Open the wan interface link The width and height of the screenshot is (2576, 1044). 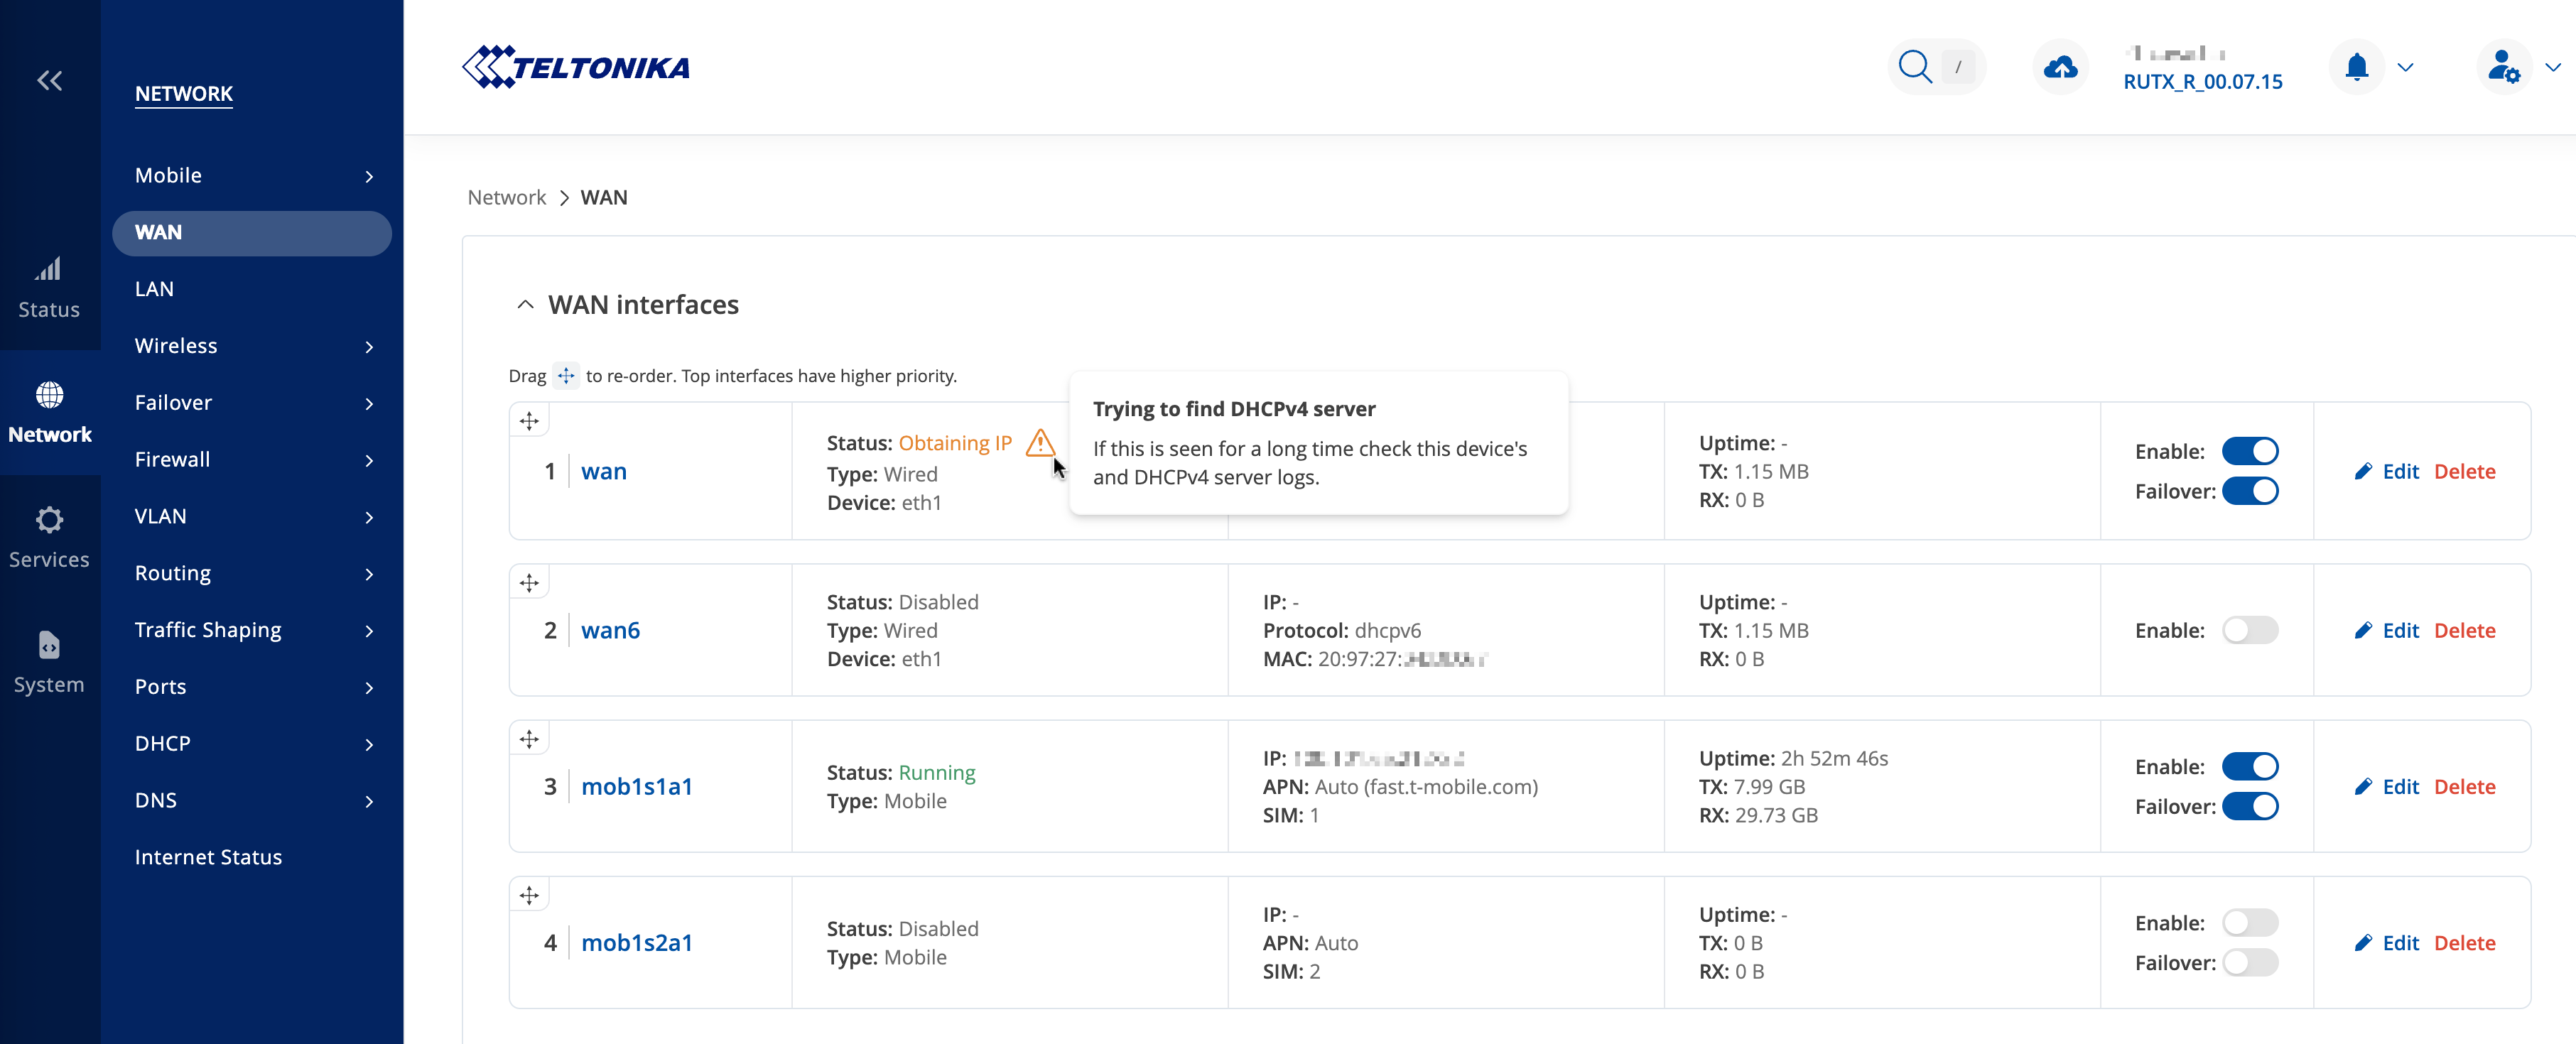click(x=604, y=471)
